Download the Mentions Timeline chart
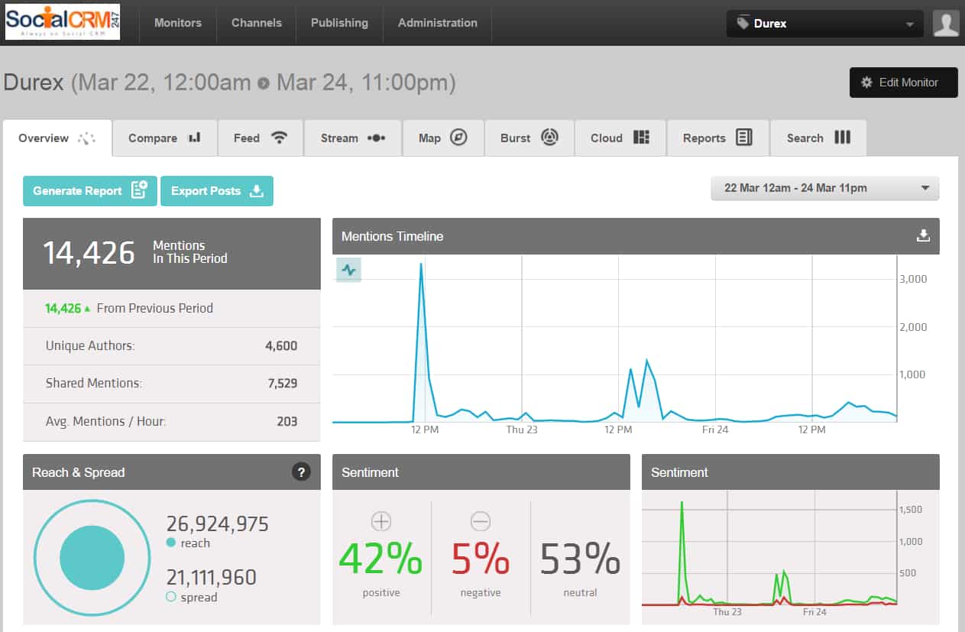 click(923, 236)
